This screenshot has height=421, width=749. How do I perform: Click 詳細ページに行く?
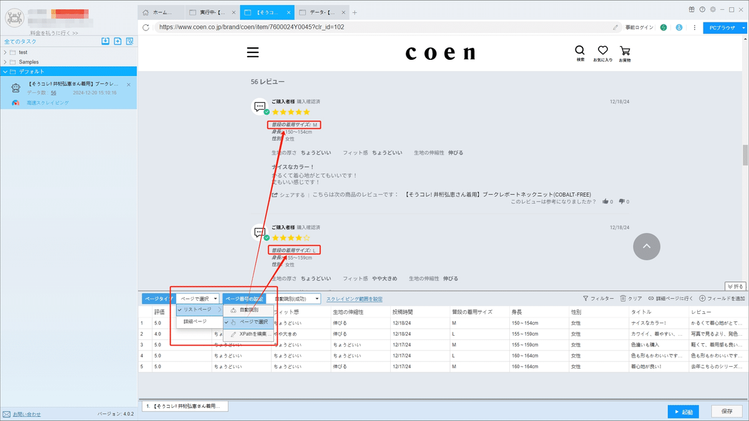(x=672, y=299)
